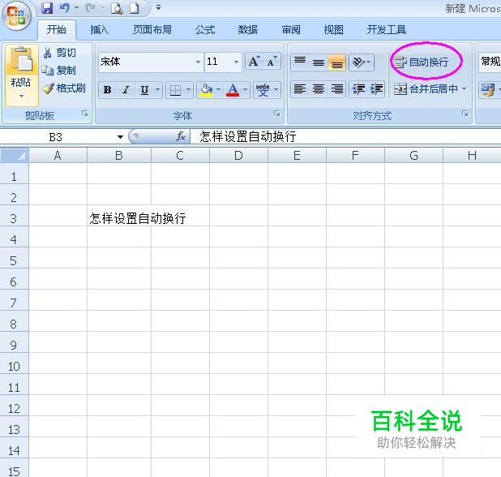Image resolution: width=501 pixels, height=477 pixels.
Task: Open undo history dropdown arrow
Action: [76, 8]
